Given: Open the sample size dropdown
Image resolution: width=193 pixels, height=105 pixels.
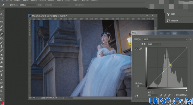Looking at the screenshot, I should (x=28, y=5).
